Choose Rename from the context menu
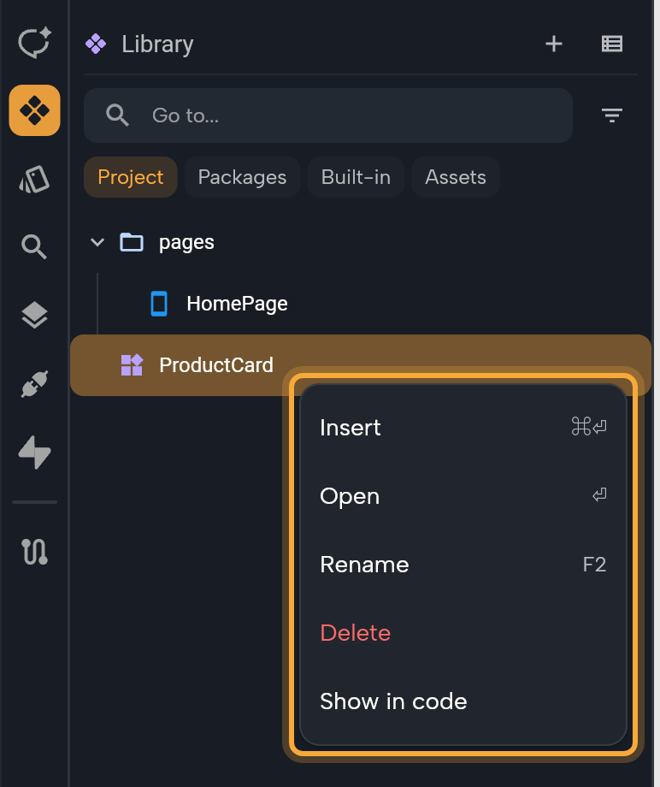This screenshot has height=787, width=660. coord(463,565)
